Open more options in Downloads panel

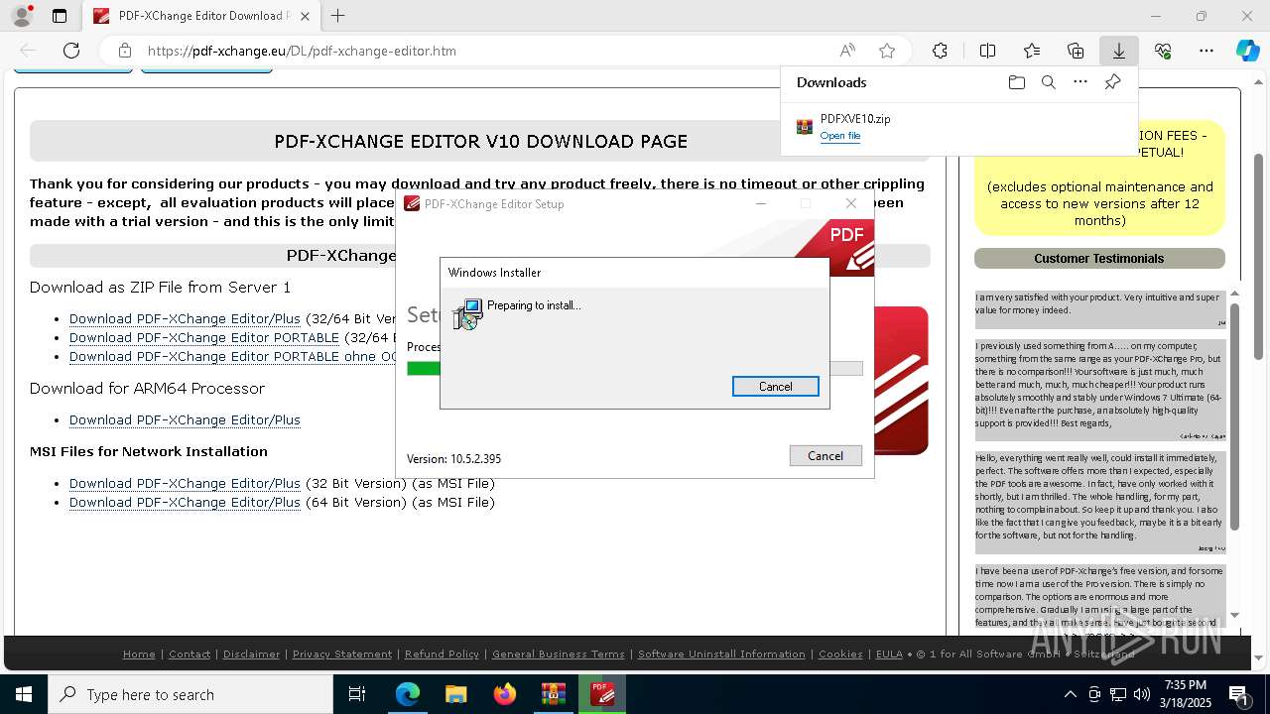1080,82
